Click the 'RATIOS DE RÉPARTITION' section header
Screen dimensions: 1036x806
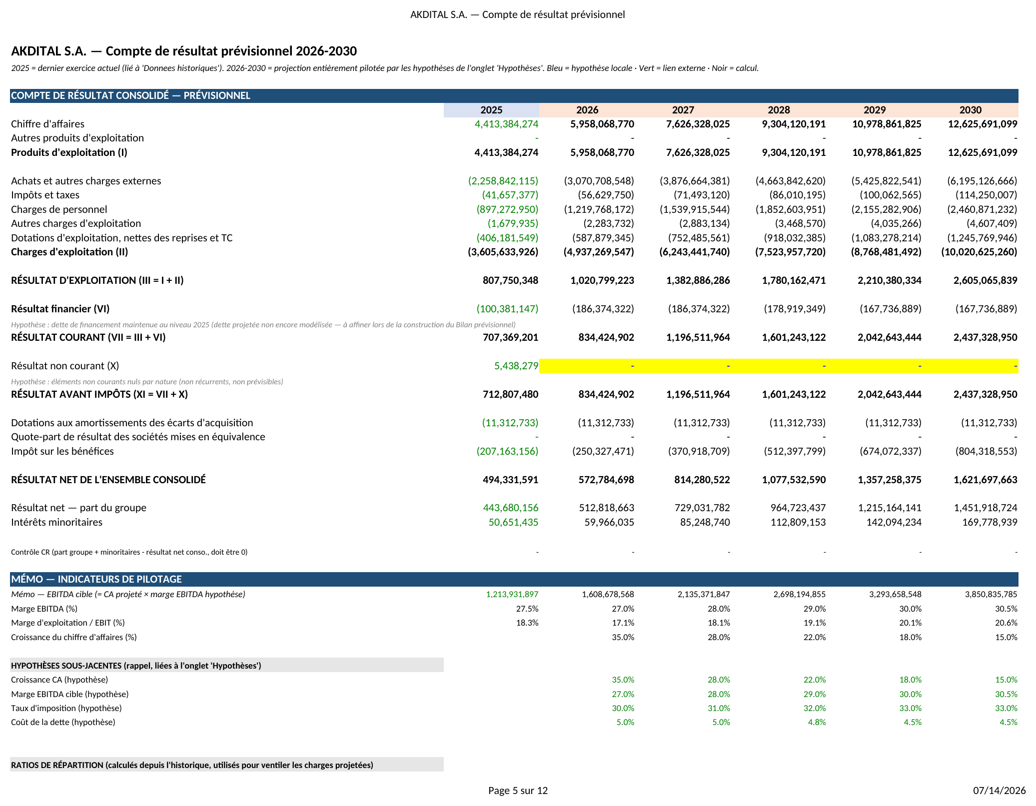[x=227, y=765]
